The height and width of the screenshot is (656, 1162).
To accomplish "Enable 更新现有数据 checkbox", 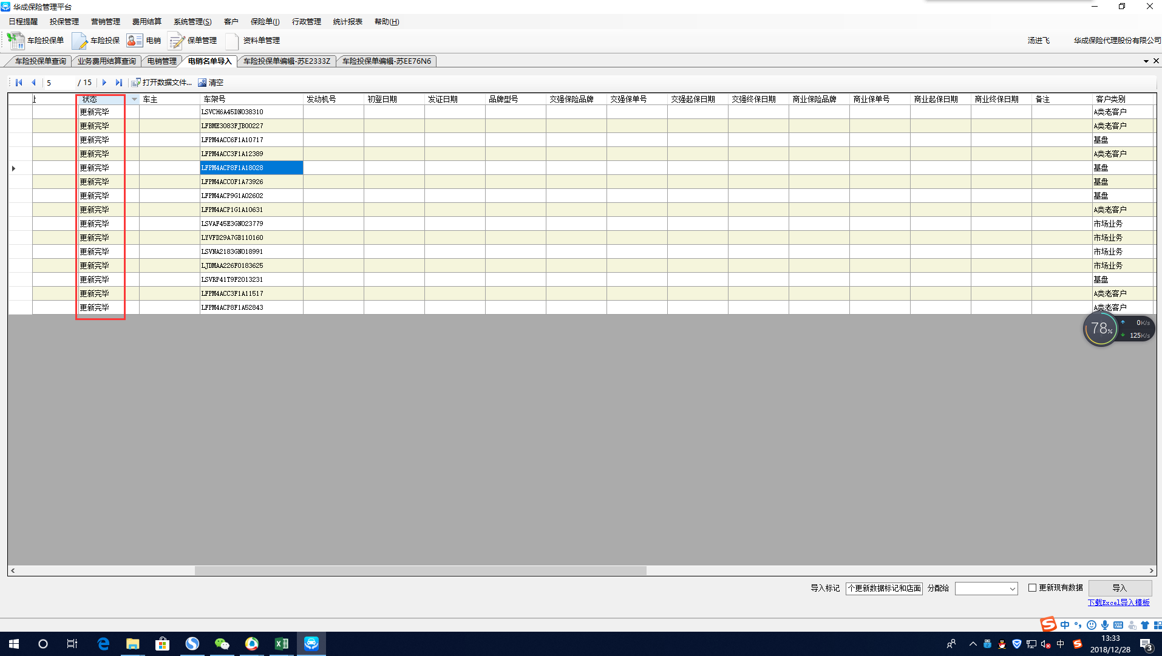I will (x=1032, y=588).
